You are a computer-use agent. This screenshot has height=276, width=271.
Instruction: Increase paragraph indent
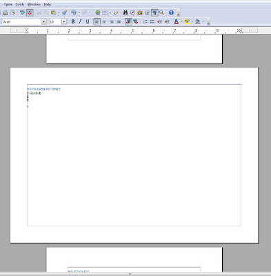coord(167,21)
